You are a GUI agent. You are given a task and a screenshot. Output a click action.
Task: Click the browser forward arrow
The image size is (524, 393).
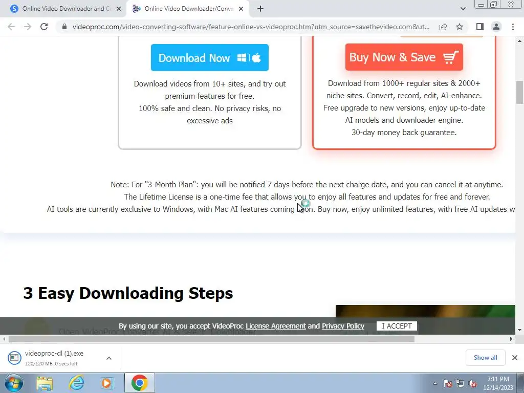click(x=28, y=27)
